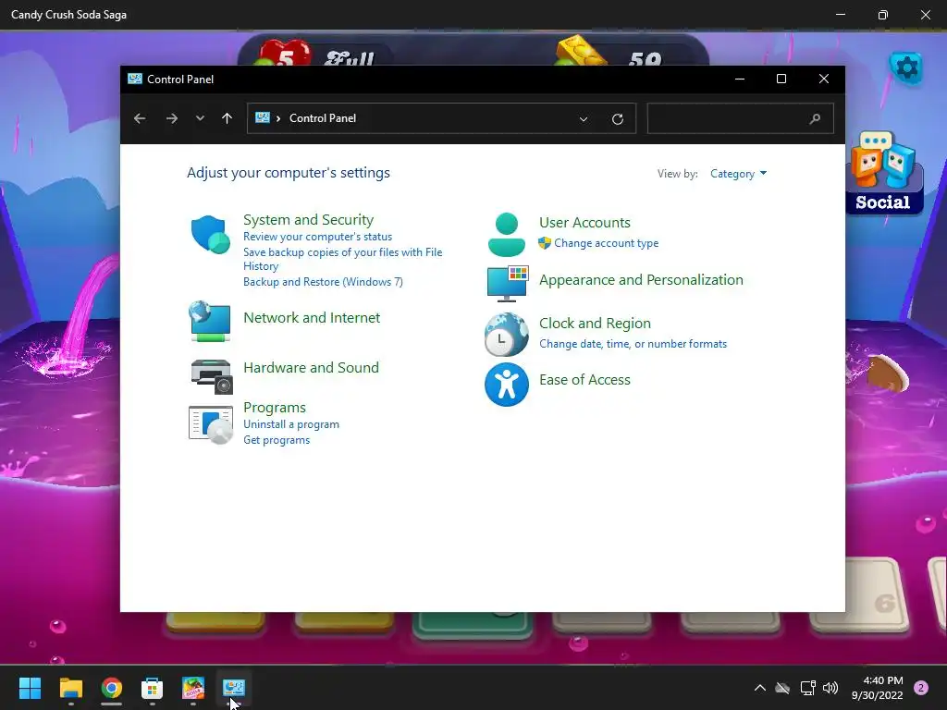
Task: Click the search magnifier icon
Action: 815,118
